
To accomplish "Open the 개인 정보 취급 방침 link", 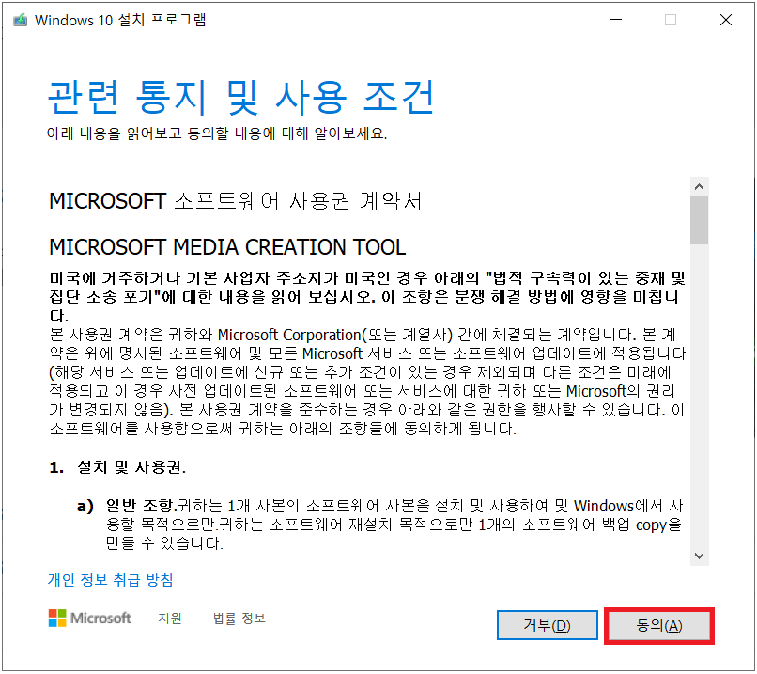I will click(x=110, y=579).
